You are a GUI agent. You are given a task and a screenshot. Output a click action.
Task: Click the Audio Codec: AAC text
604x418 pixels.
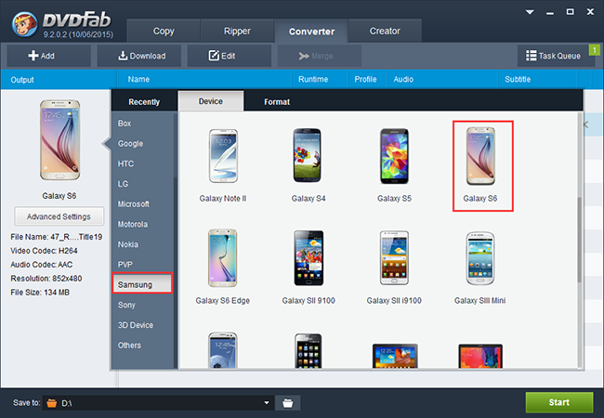click(x=42, y=265)
